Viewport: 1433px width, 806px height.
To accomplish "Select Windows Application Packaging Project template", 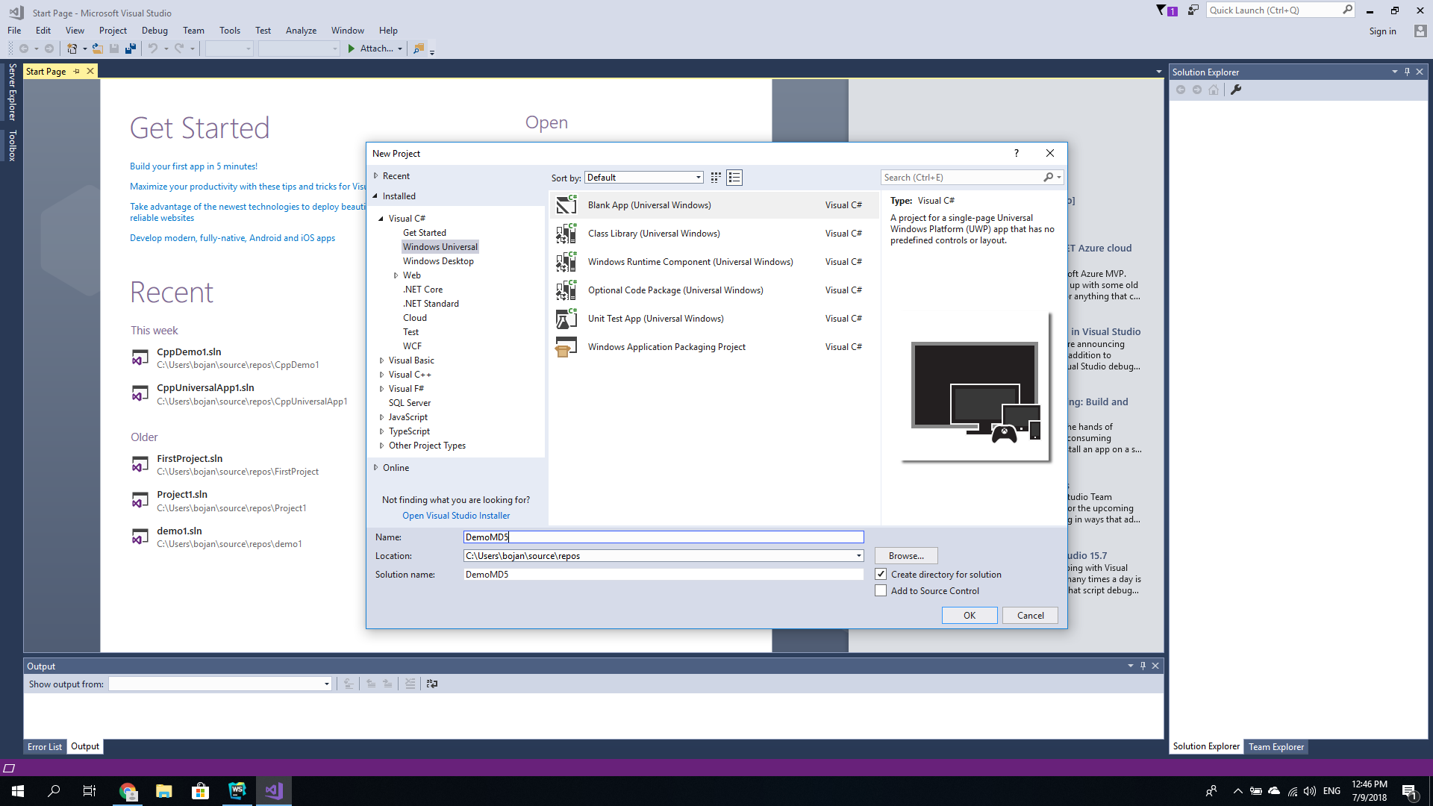I will 714,347.
